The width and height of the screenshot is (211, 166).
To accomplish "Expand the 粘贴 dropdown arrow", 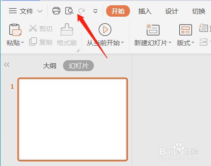I will point(22,43).
